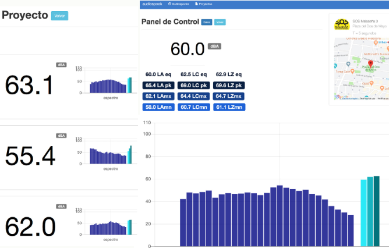The image size is (389, 248).
Task: Click the McDonald's label on the map
Action: 376,54
